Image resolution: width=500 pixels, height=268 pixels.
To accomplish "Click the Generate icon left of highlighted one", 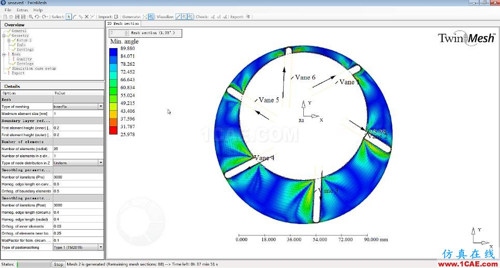I will pos(145,17).
